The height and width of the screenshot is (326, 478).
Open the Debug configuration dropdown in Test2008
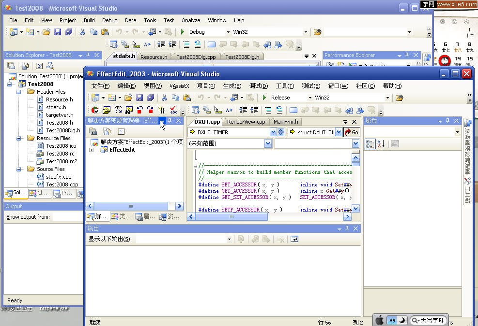(228, 32)
